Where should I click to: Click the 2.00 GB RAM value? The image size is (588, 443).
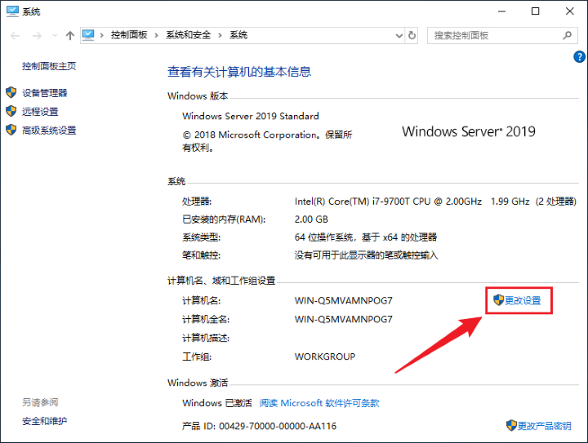311,219
